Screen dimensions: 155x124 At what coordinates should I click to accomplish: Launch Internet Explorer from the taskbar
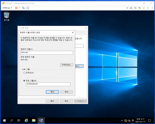point(26,121)
